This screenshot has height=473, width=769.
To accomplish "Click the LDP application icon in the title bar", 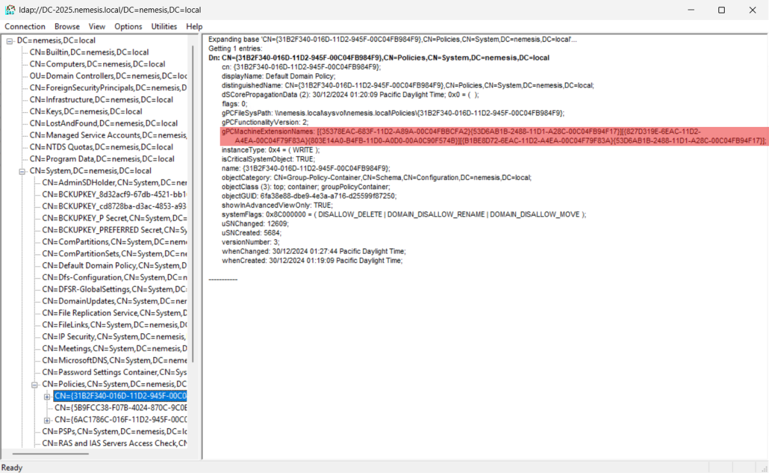I will coord(9,10).
